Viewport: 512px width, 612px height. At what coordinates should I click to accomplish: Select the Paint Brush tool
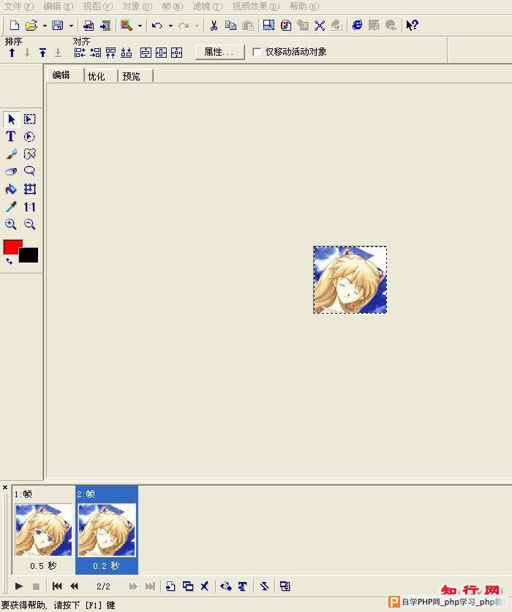tap(11, 154)
